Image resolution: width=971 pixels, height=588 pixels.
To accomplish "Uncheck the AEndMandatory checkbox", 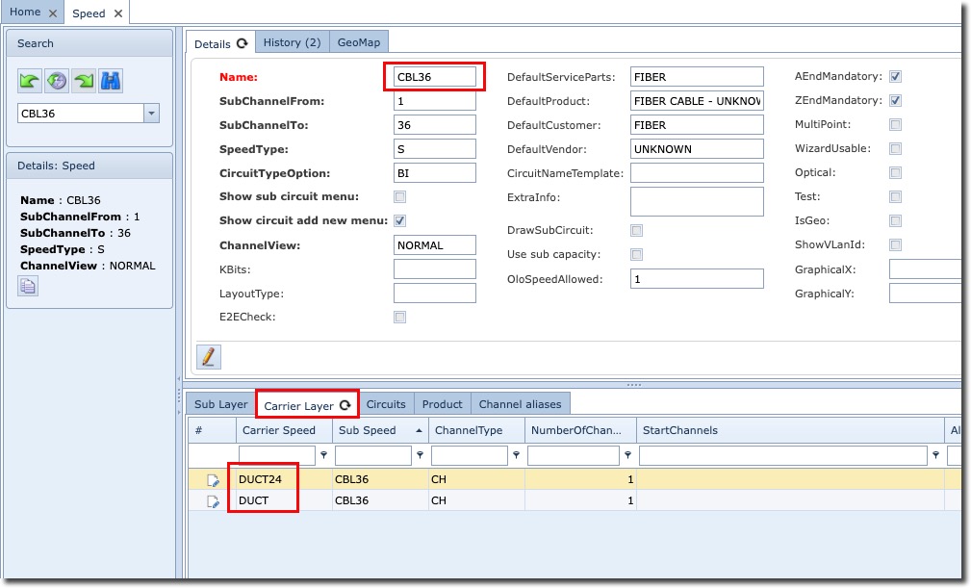I will [x=895, y=76].
